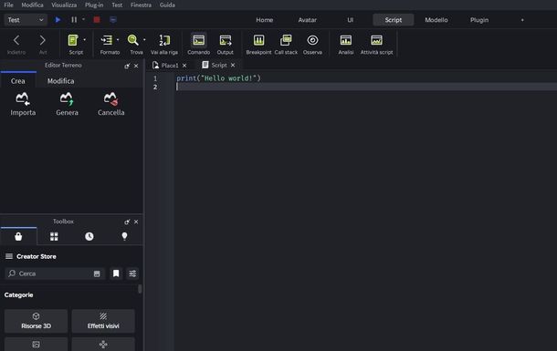The height and width of the screenshot is (351, 557).
Task: Click the client/server view icon beside stop
Action: pos(113,20)
